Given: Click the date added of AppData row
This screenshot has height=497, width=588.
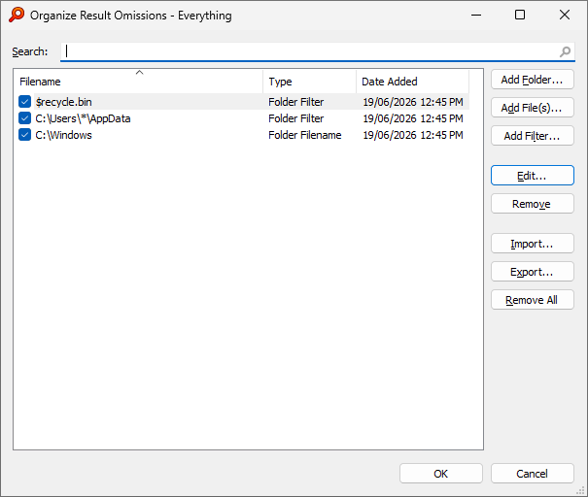Looking at the screenshot, I should pyautogui.click(x=413, y=118).
